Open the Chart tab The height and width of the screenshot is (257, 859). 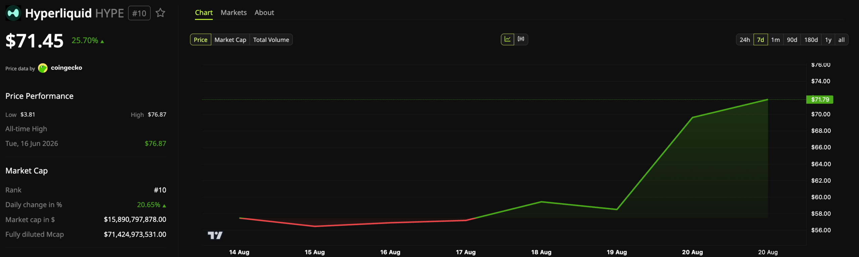[204, 13]
